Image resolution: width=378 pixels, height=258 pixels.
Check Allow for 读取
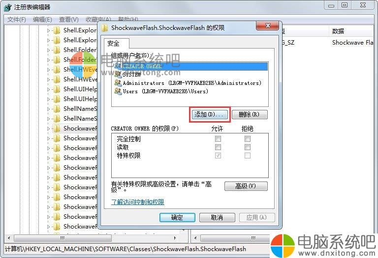(218, 147)
